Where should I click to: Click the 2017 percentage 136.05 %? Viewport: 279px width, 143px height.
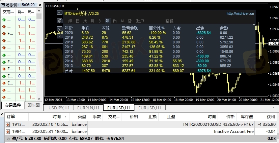[157, 47]
